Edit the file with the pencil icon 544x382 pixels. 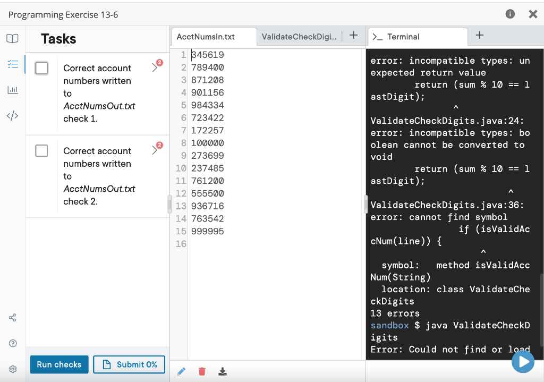tap(181, 371)
